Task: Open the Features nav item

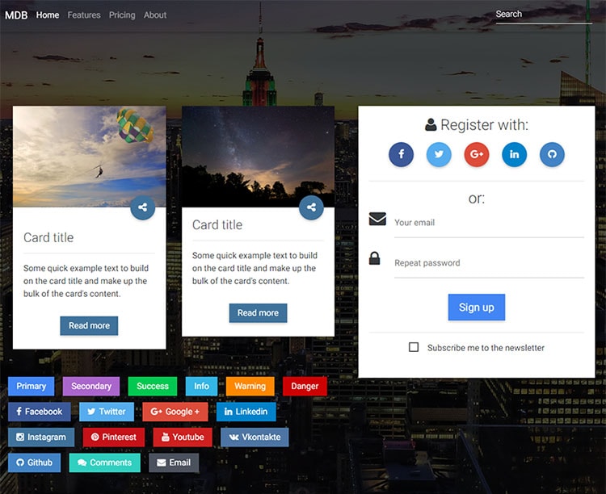Action: tap(84, 15)
